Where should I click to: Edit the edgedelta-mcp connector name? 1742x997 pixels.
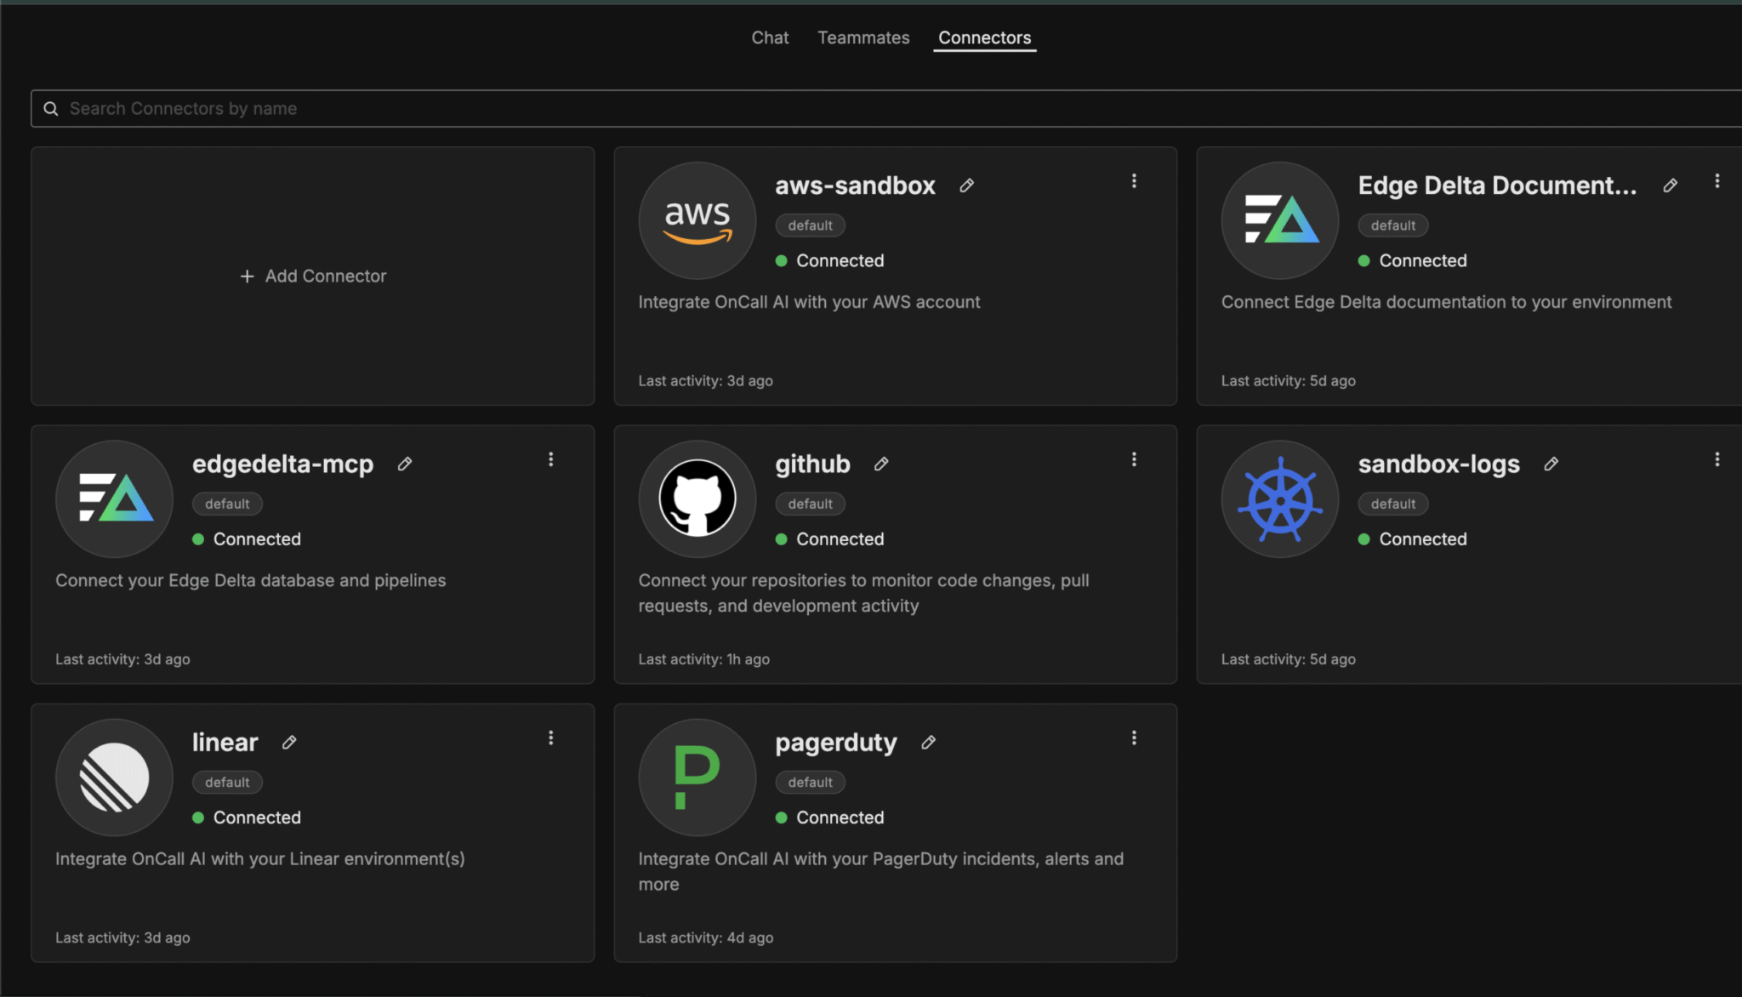tap(405, 464)
